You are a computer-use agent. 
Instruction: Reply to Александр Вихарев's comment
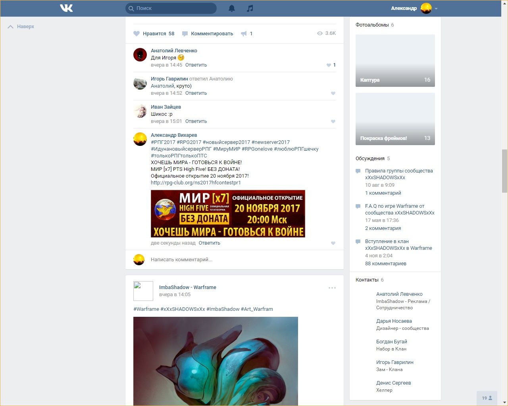coord(210,243)
